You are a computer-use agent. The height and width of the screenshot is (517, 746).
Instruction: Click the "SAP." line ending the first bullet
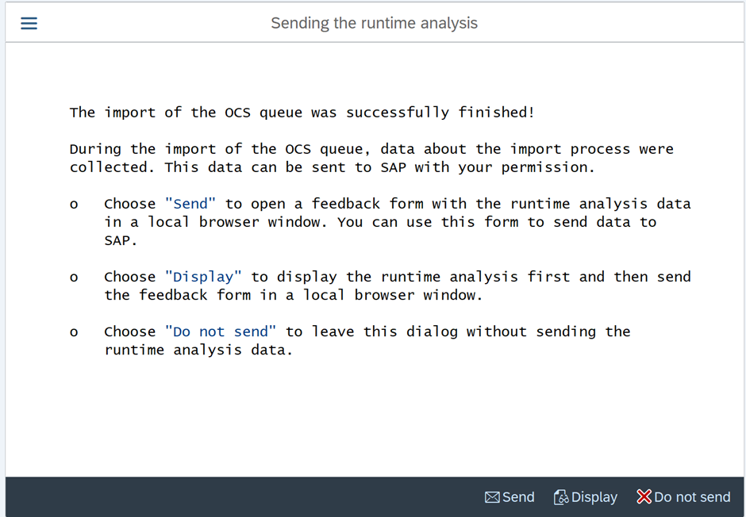click(121, 240)
